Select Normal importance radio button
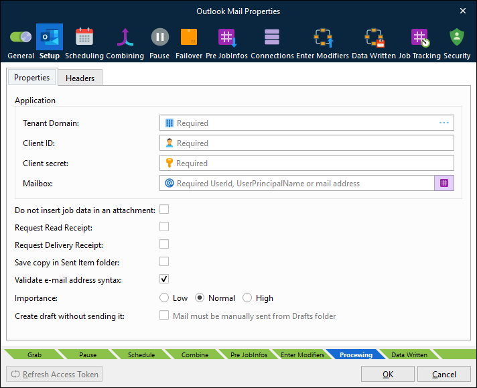The height and width of the screenshot is (388, 477). pyautogui.click(x=200, y=298)
